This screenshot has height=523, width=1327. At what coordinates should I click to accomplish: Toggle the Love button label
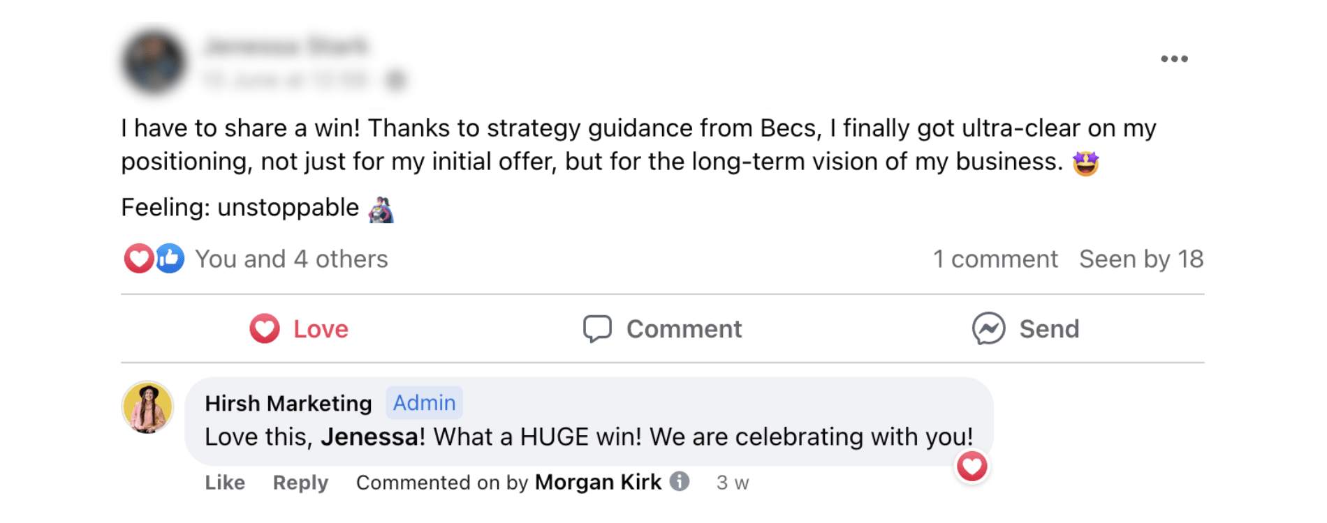click(x=321, y=329)
